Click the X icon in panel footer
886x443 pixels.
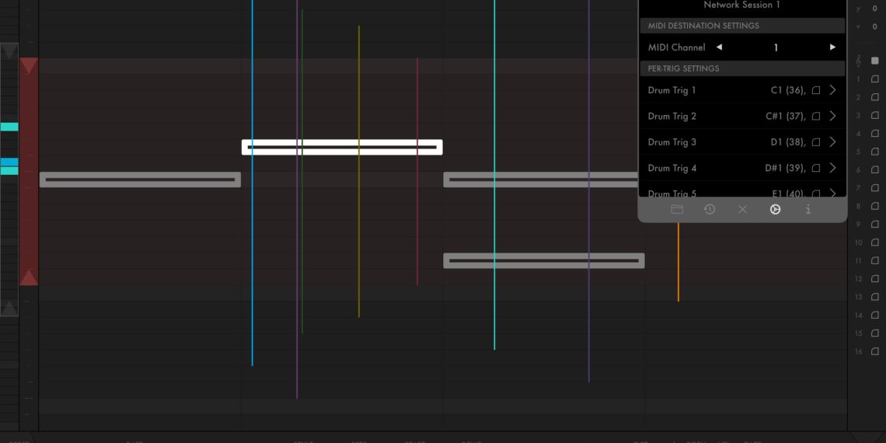coord(742,209)
